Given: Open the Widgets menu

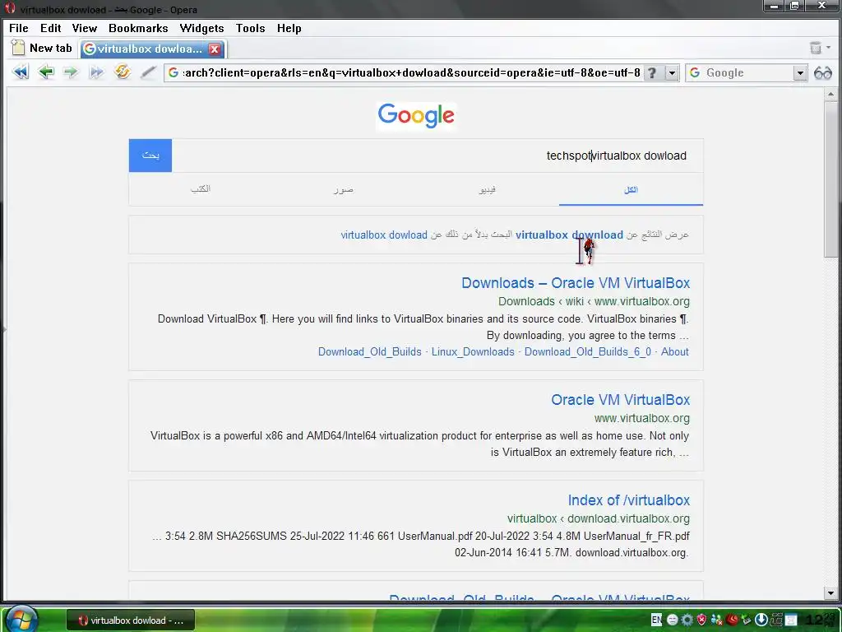Looking at the screenshot, I should 201,28.
